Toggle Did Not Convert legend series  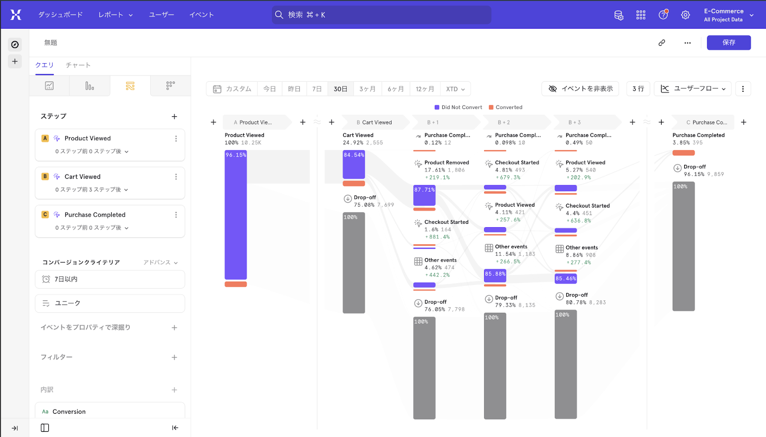(x=458, y=108)
